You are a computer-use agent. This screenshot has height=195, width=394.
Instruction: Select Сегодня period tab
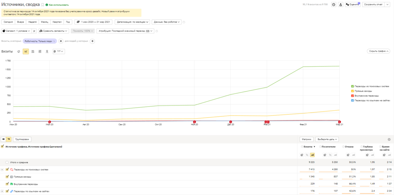point(8,22)
